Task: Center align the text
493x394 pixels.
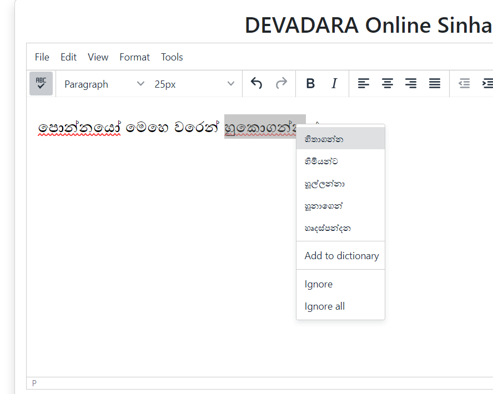Action: pyautogui.click(x=388, y=84)
